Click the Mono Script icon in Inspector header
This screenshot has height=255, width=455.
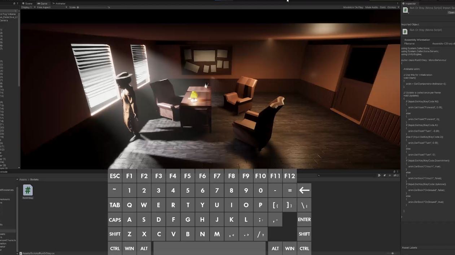click(x=405, y=10)
